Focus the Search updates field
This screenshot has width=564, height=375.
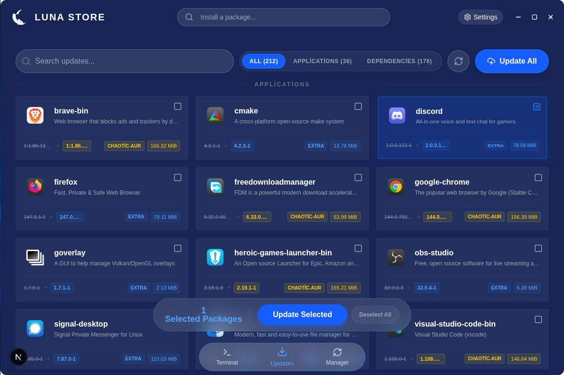coord(124,61)
